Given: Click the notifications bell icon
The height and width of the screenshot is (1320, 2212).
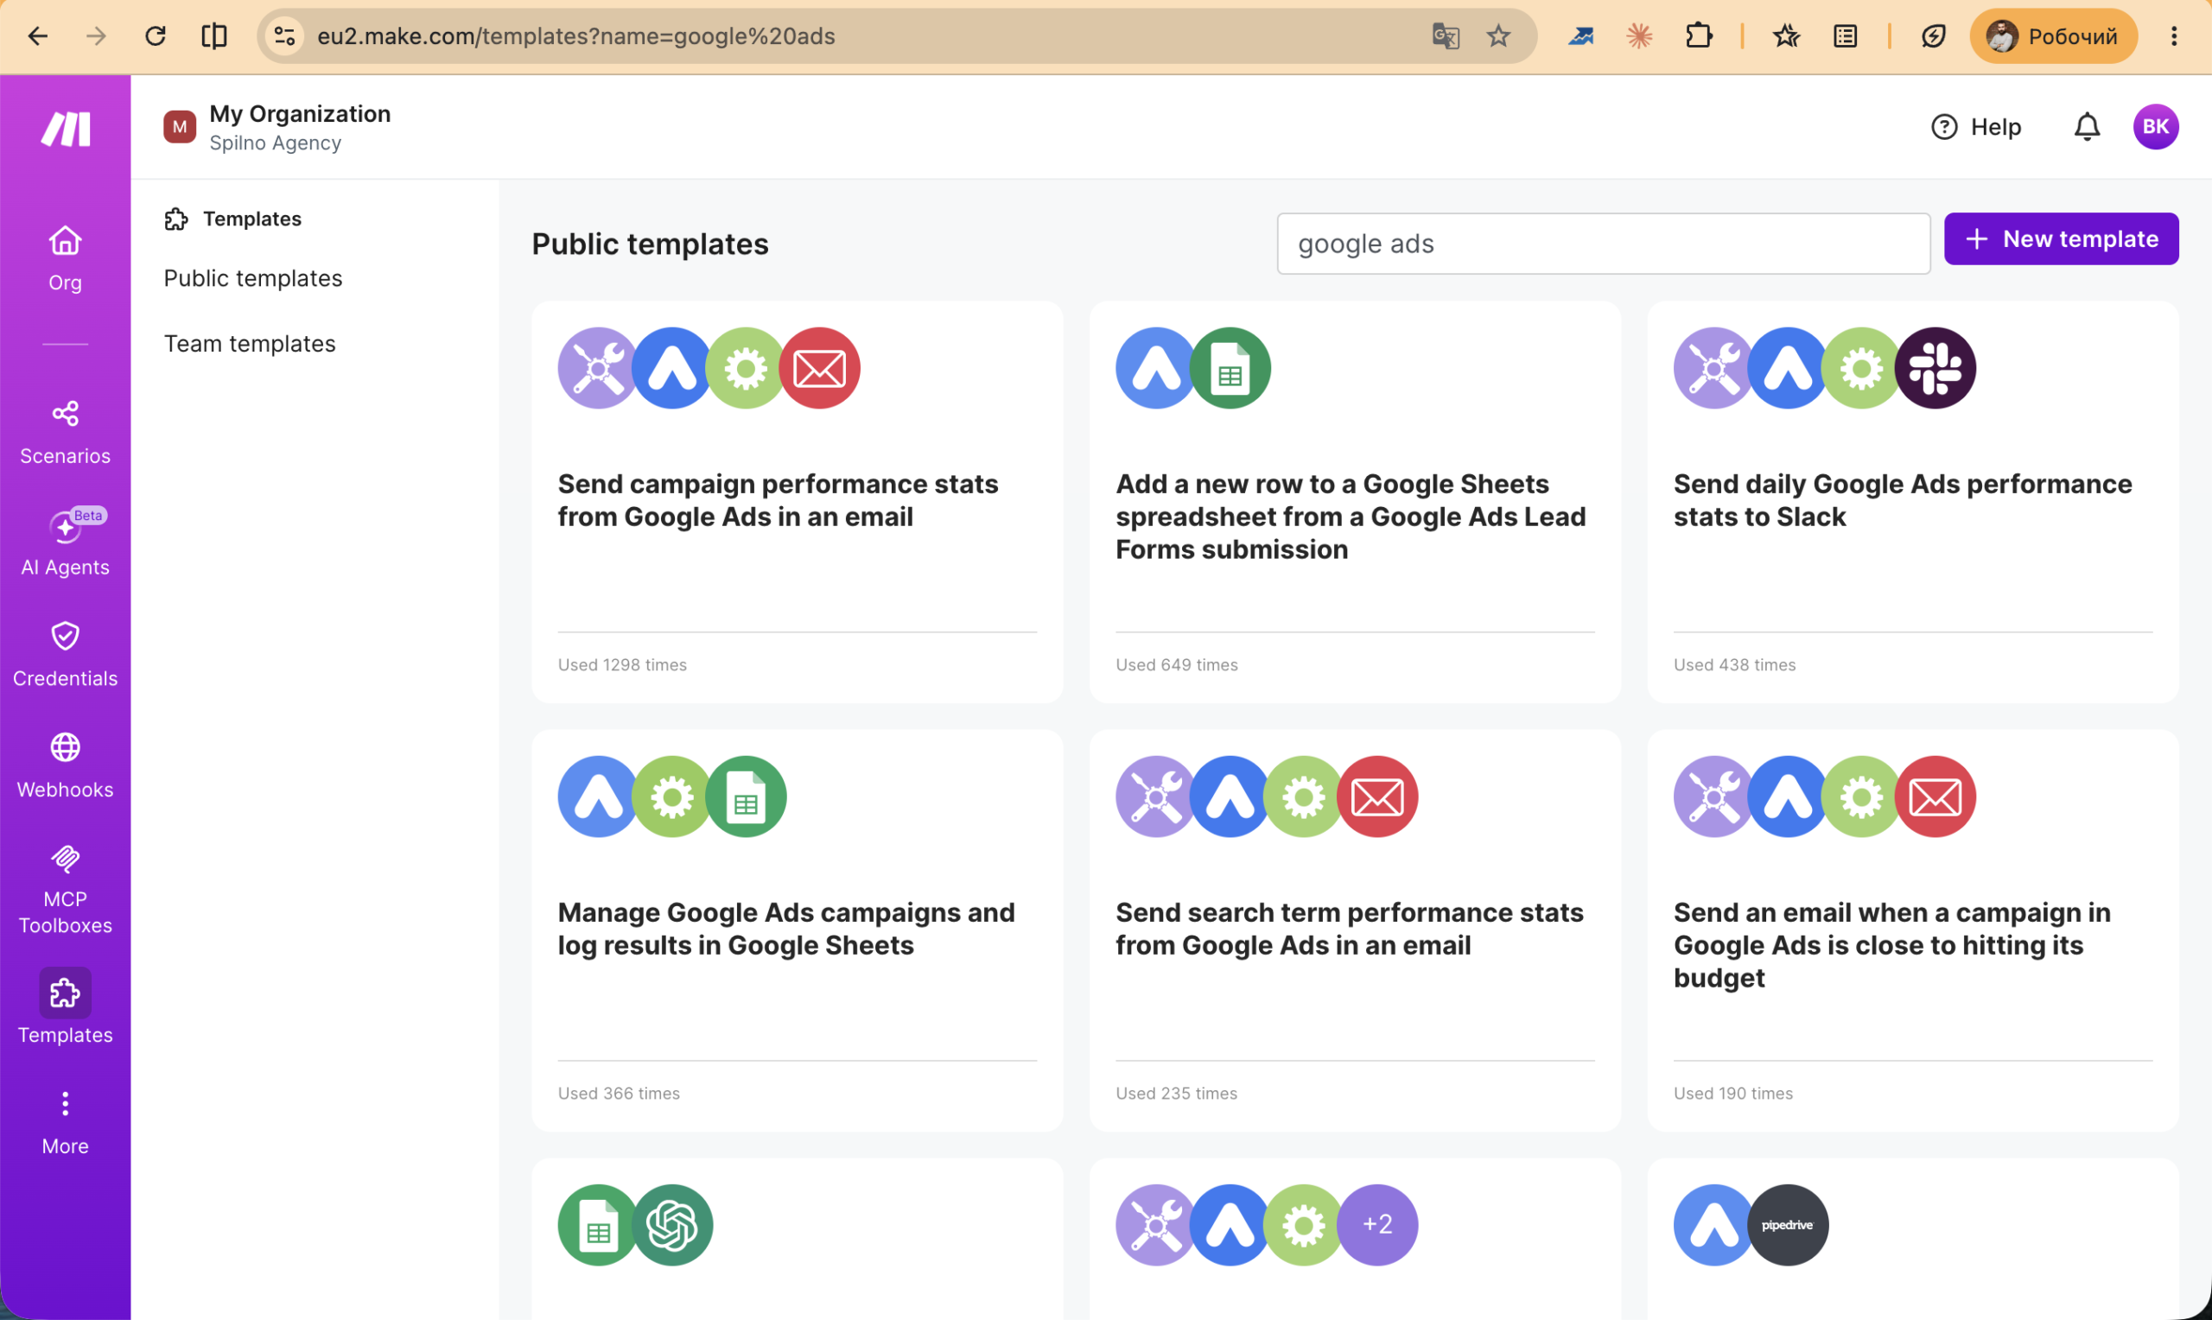Looking at the screenshot, I should tap(2087, 126).
